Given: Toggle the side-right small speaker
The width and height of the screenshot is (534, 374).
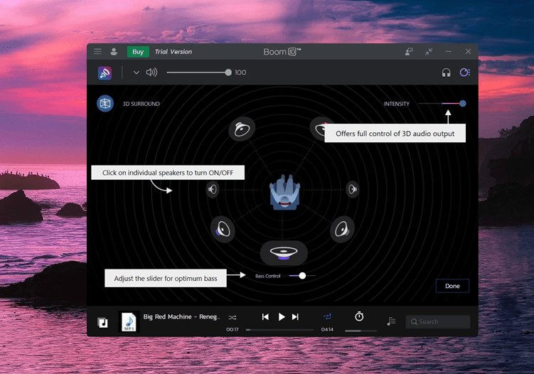Looking at the screenshot, I should coord(353,189).
